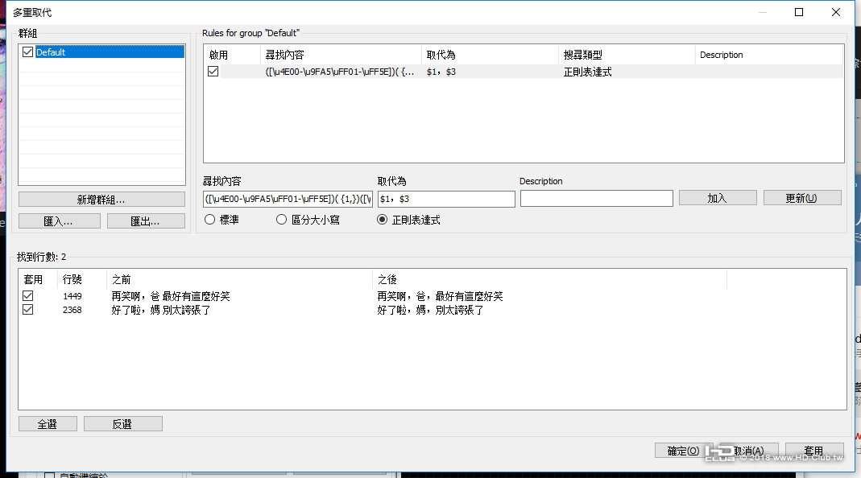This screenshot has width=861, height=478.
Task: Click the rule's "$1，$3" replace cell
Action: point(441,72)
